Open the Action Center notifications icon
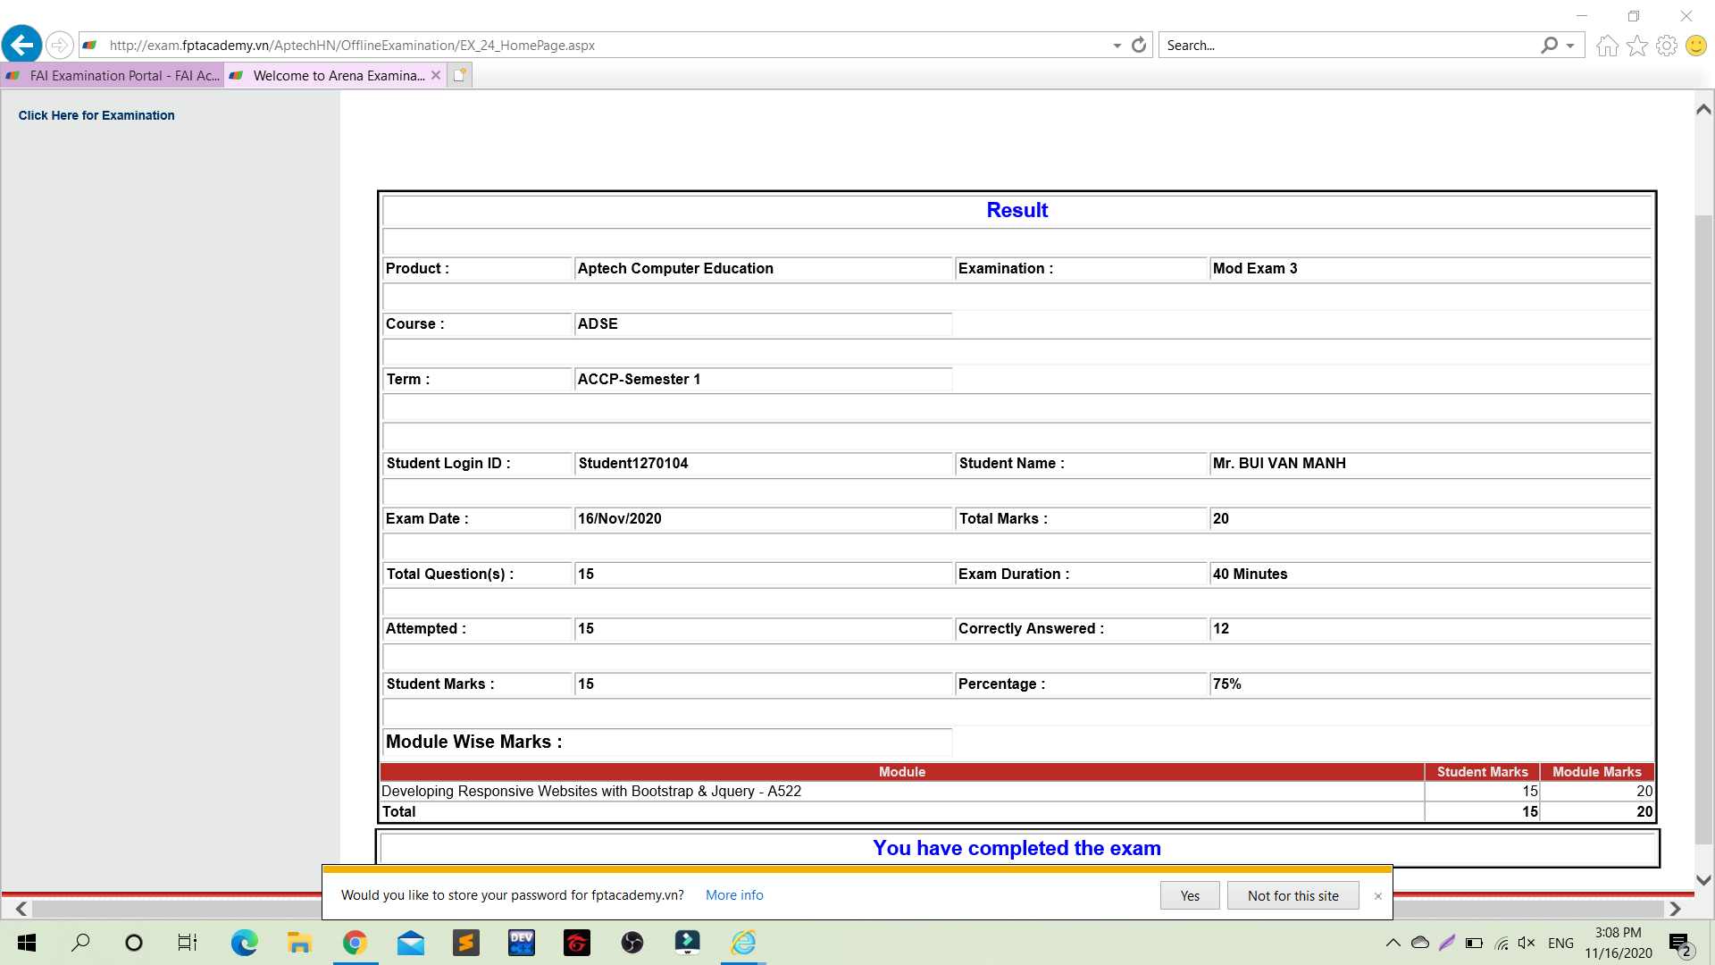The image size is (1715, 965). 1680,943
